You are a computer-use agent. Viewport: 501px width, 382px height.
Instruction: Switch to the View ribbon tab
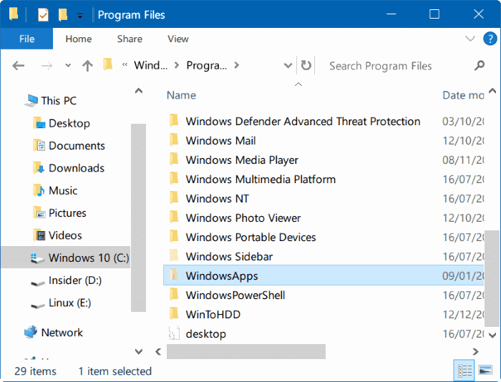coord(178,39)
